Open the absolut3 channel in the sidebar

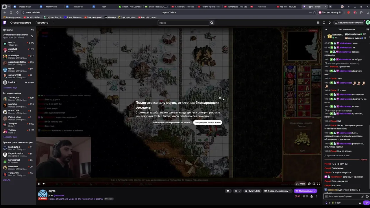[18, 50]
